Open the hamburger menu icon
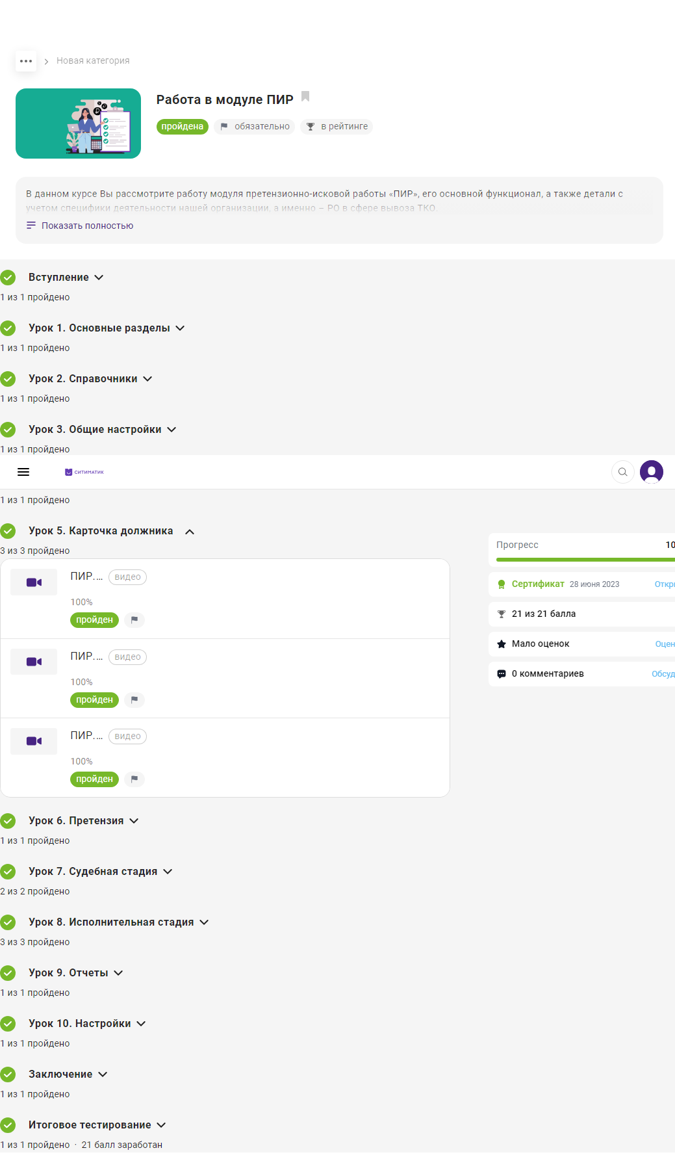Image resolution: width=675 pixels, height=1159 pixels. click(x=23, y=472)
